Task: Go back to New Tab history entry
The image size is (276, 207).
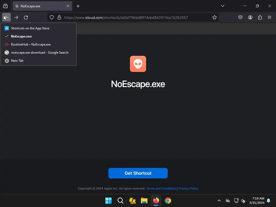Action: pyautogui.click(x=38, y=61)
